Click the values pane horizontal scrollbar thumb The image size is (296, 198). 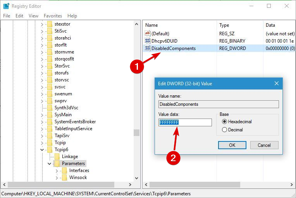point(194,184)
